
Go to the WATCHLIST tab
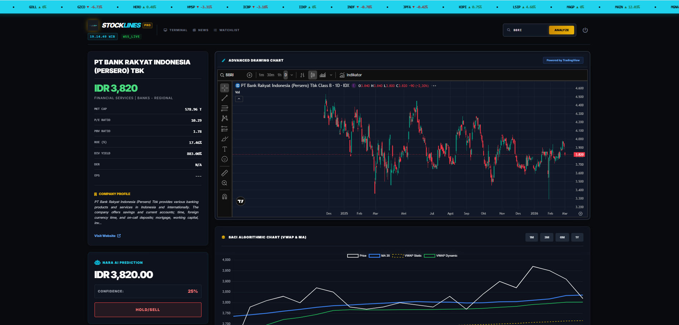227,30
